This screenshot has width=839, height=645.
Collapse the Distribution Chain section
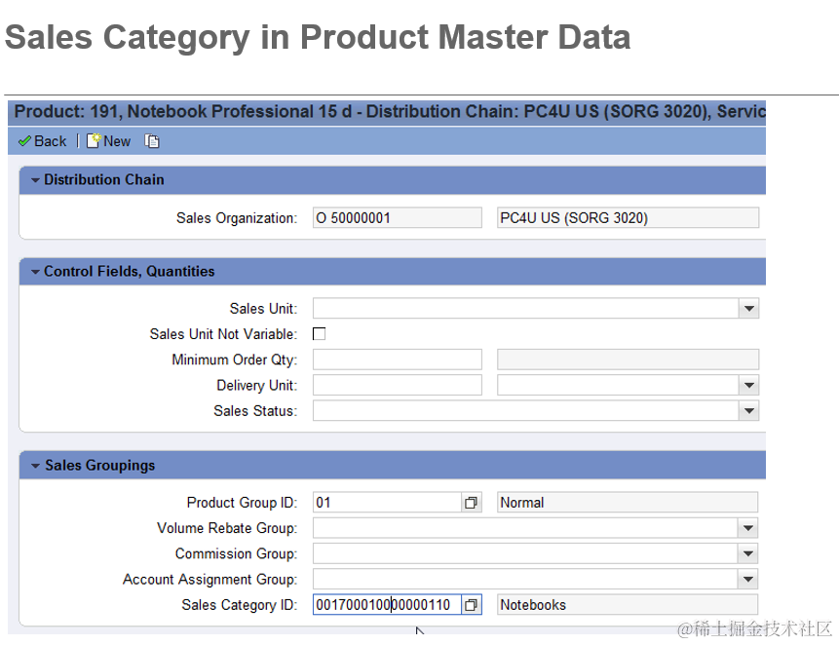click(35, 180)
